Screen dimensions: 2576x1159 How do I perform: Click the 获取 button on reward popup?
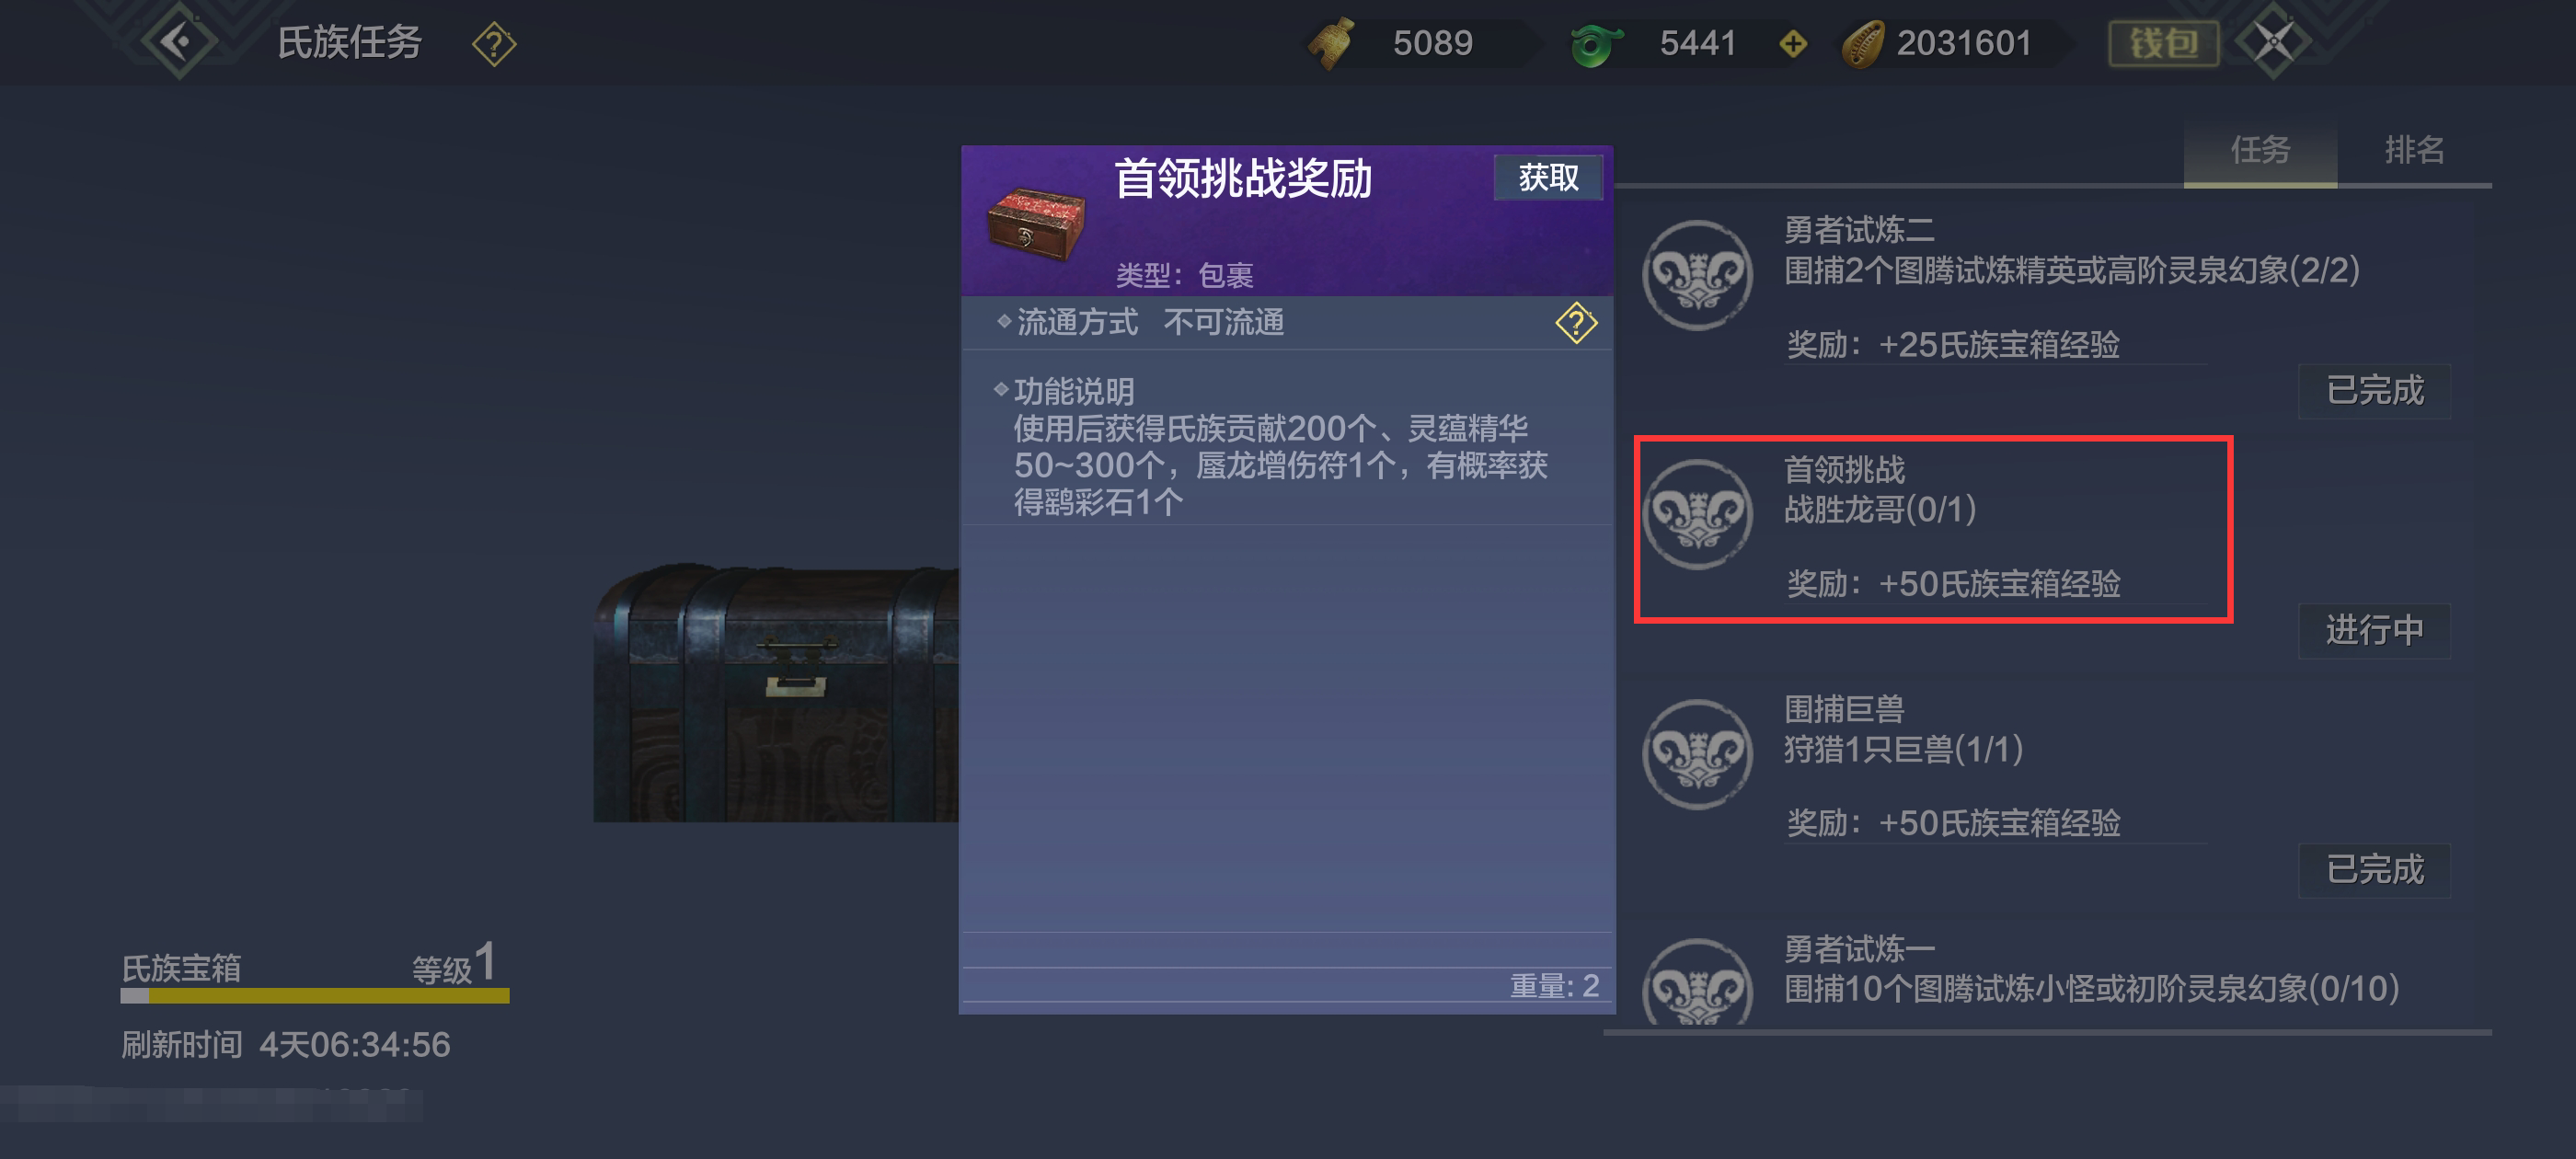click(1548, 177)
